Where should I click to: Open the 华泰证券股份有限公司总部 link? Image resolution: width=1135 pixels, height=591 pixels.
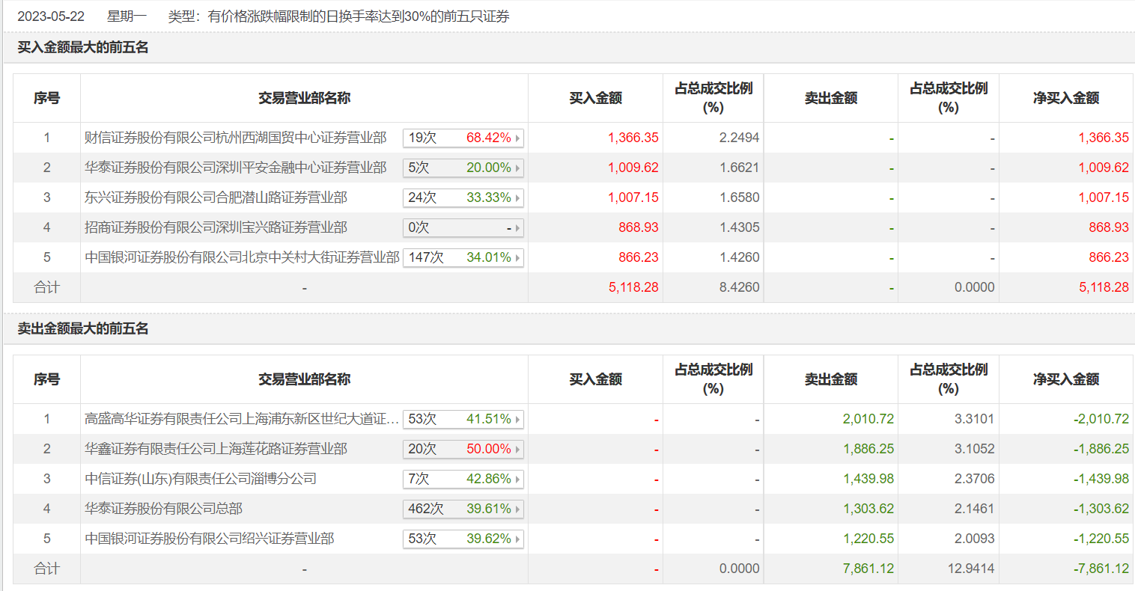pos(163,509)
